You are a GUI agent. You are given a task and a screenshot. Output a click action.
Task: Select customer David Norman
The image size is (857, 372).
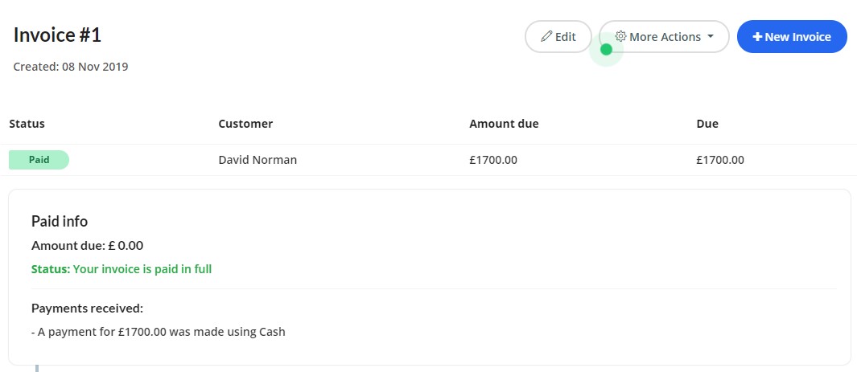tap(258, 160)
